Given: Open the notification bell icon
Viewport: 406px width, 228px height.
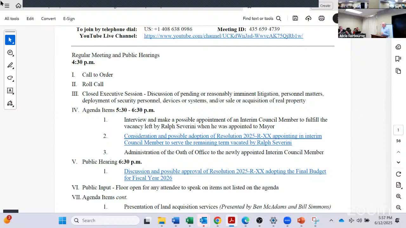Looking at the screenshot, I should (x=397, y=220).
